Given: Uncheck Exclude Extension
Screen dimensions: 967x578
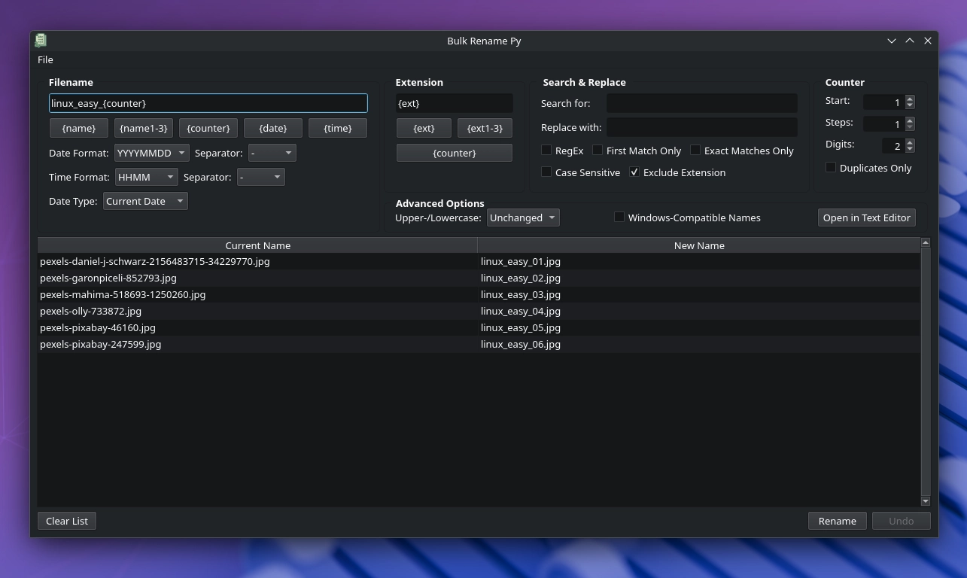Looking at the screenshot, I should click(634, 172).
